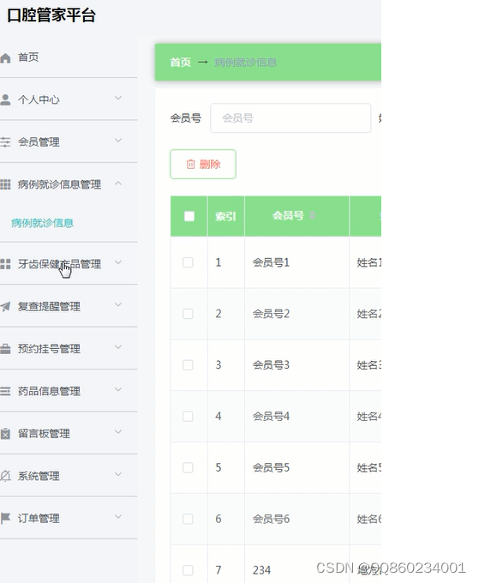Click 病例就诊信息 in the breadcrumb

point(246,62)
